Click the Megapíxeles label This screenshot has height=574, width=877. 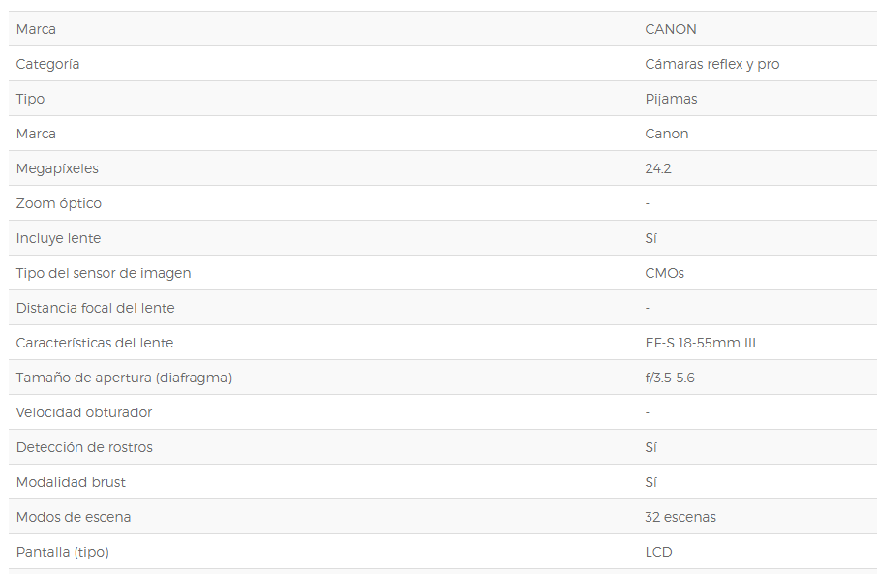point(57,168)
